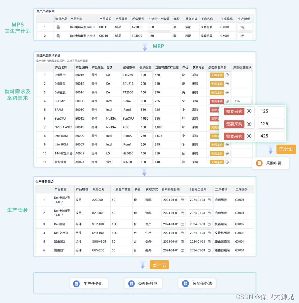Click the 已计划 badge above 采购申请

point(286,149)
